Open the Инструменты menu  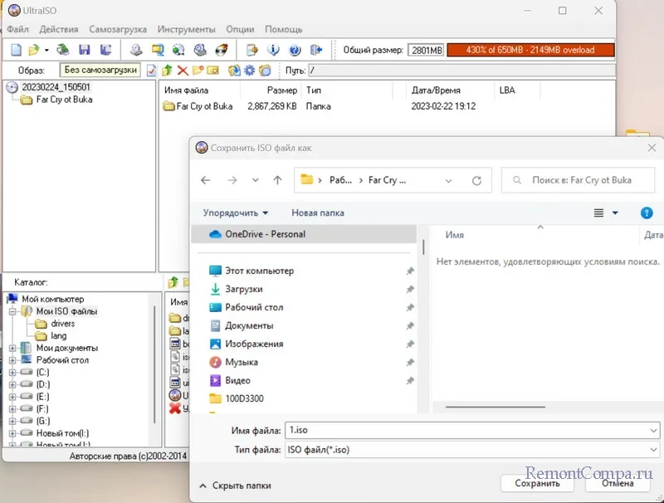[186, 29]
